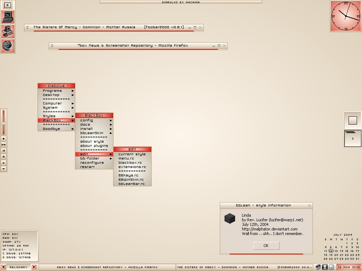Switch to workspace 2 in the pager

coord(352,138)
